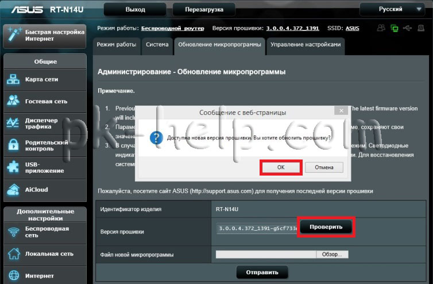Screen dimensions: 433x284
Task: Click the new firmware file path field
Action: 266,255
